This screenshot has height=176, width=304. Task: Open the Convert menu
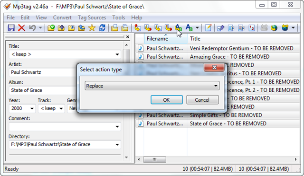click(62, 18)
